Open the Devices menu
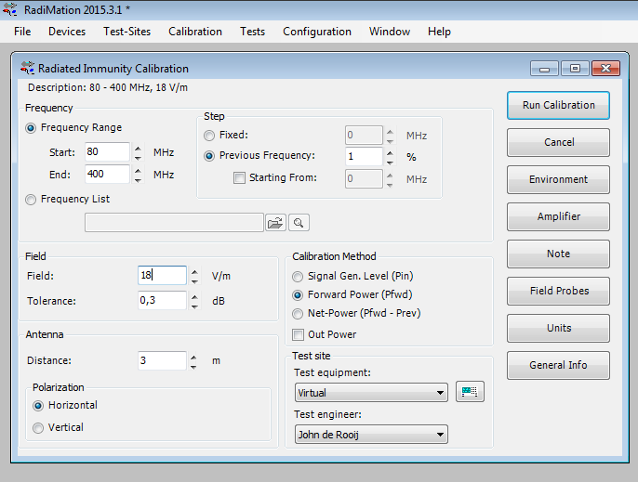The height and width of the screenshot is (482, 638). (x=67, y=32)
